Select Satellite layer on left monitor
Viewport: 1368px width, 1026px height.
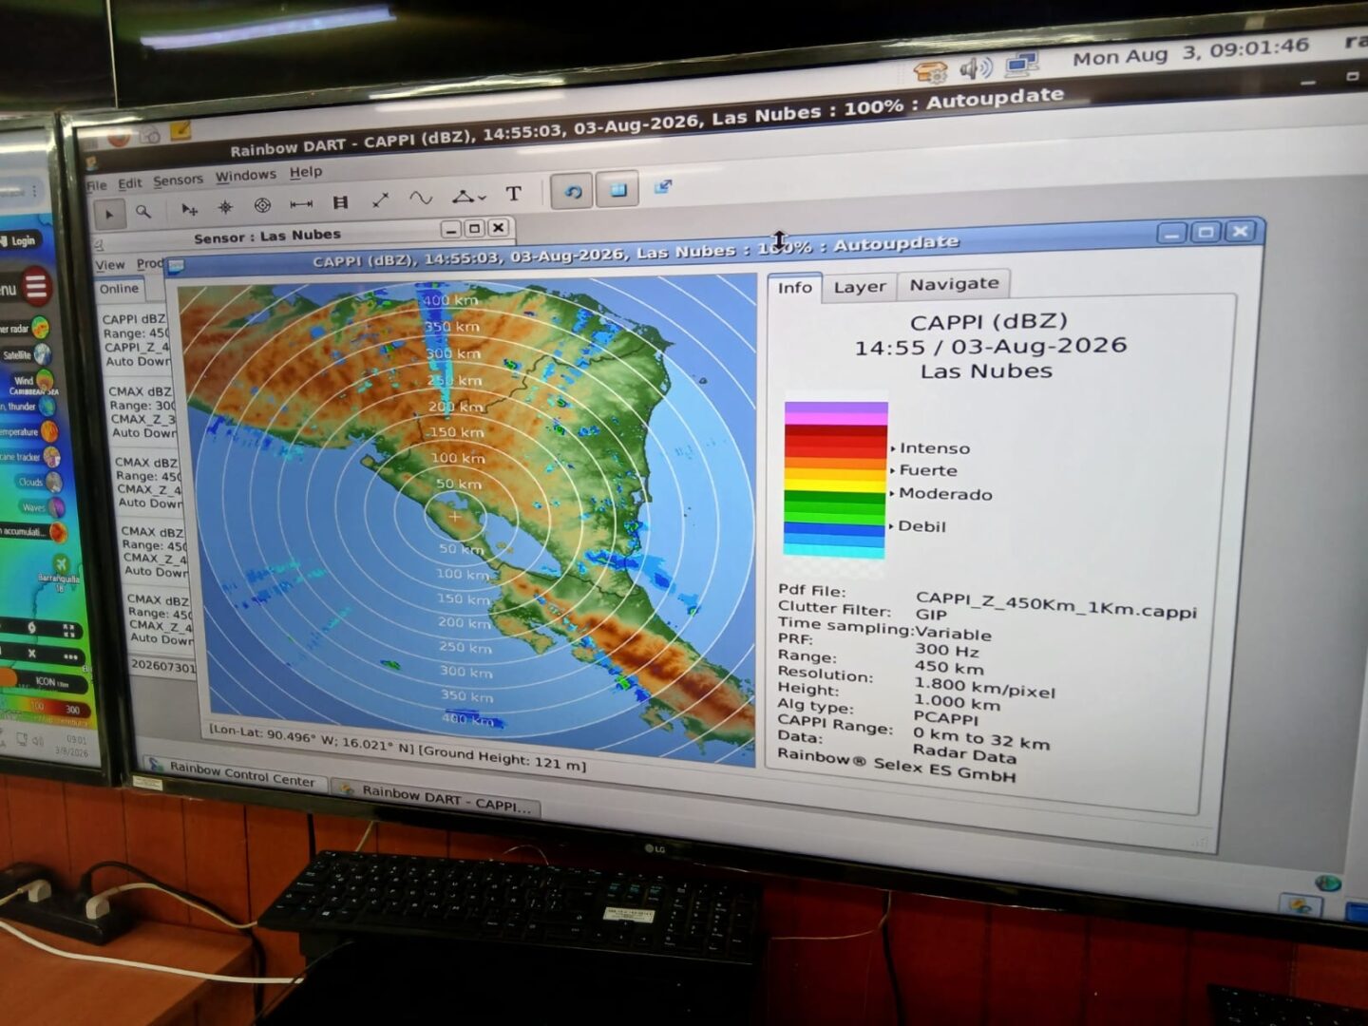[26, 354]
